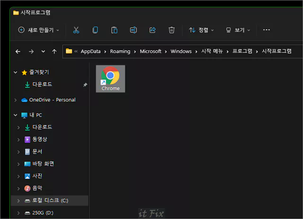Expand 다운로드 under 내 PC
This screenshot has width=303, height=219.
[x=18, y=128]
